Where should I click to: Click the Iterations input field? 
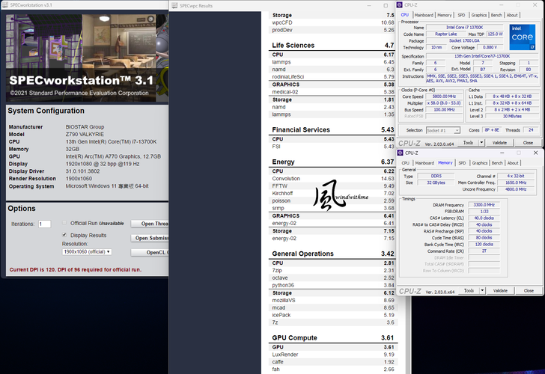(x=45, y=224)
